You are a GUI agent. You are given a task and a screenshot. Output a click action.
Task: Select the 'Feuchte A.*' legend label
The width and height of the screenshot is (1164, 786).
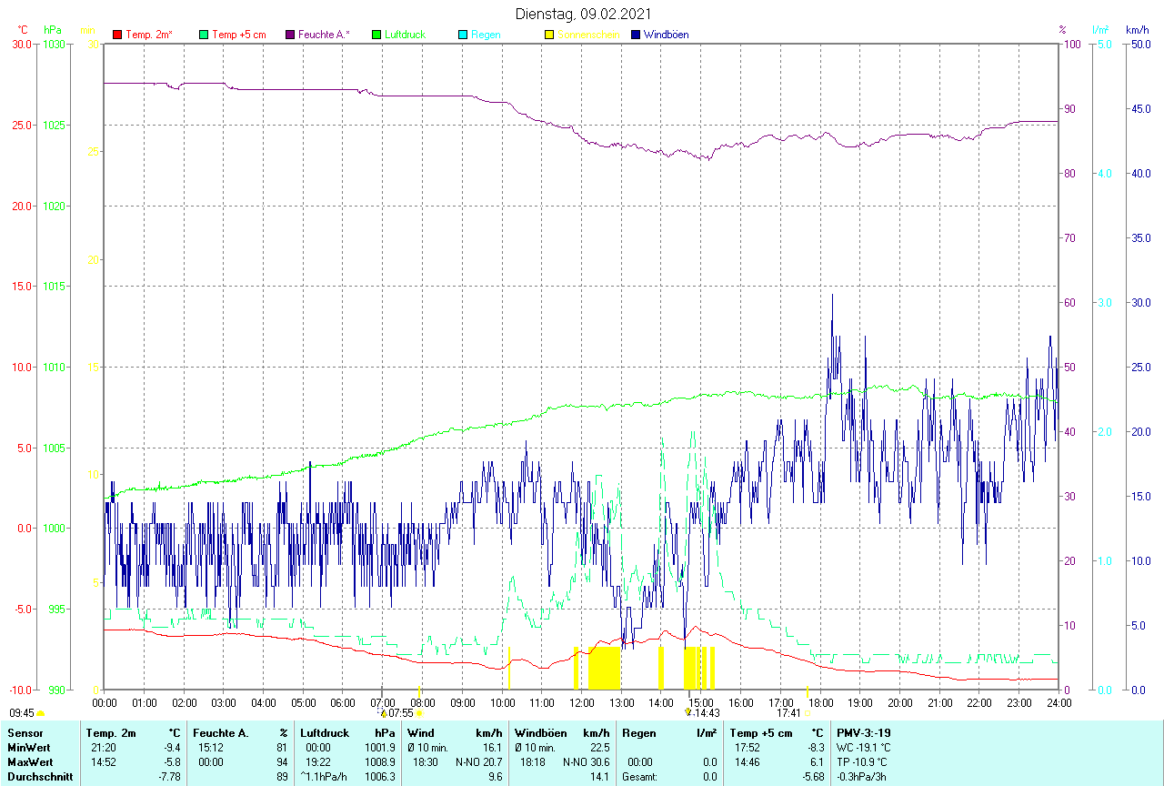[324, 35]
